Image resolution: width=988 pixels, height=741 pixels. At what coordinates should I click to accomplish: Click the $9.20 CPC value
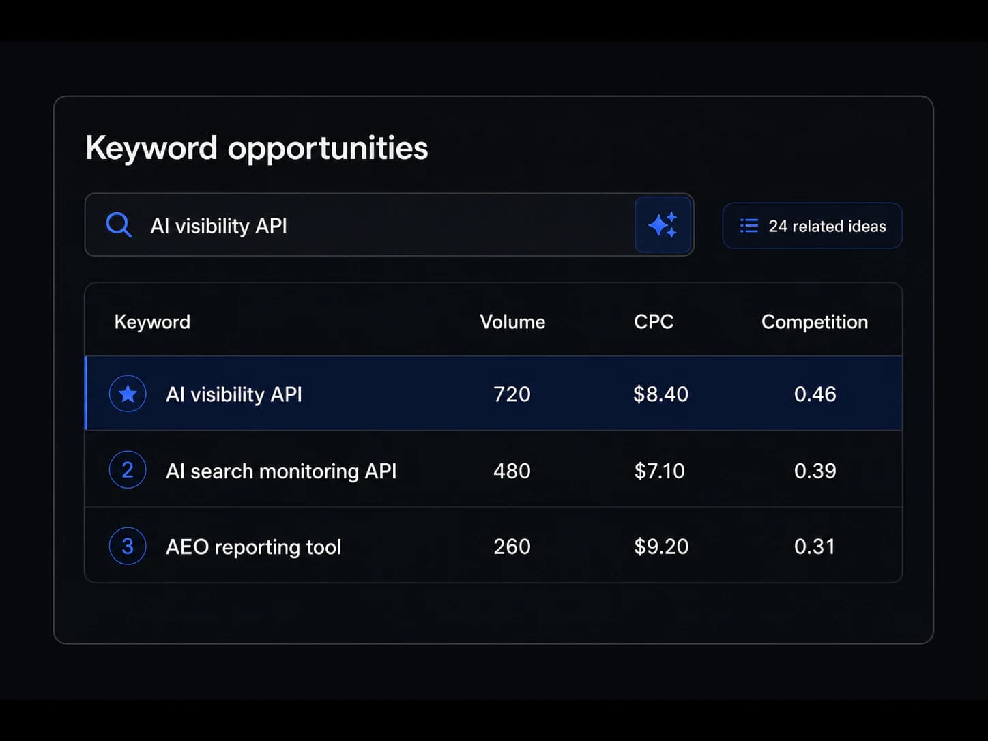tap(661, 547)
